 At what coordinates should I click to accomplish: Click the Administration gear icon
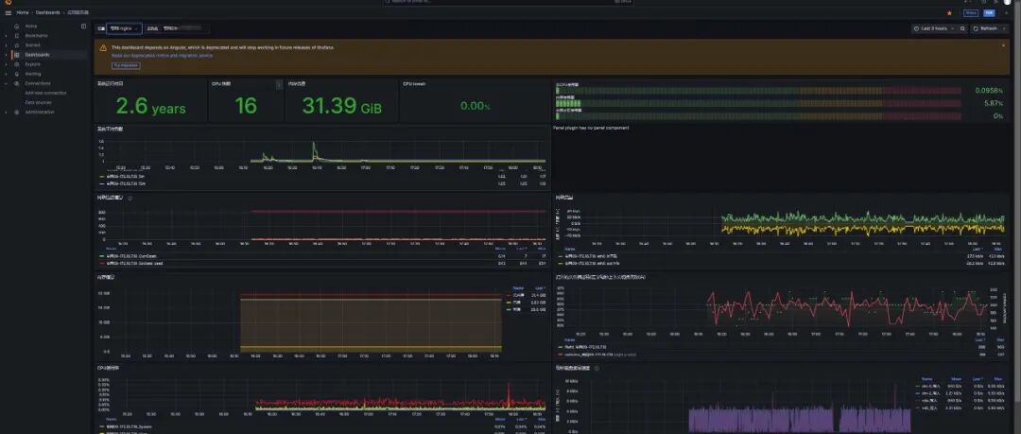point(17,113)
